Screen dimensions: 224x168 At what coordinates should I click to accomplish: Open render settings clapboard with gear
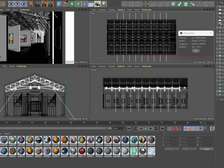point(51,4)
